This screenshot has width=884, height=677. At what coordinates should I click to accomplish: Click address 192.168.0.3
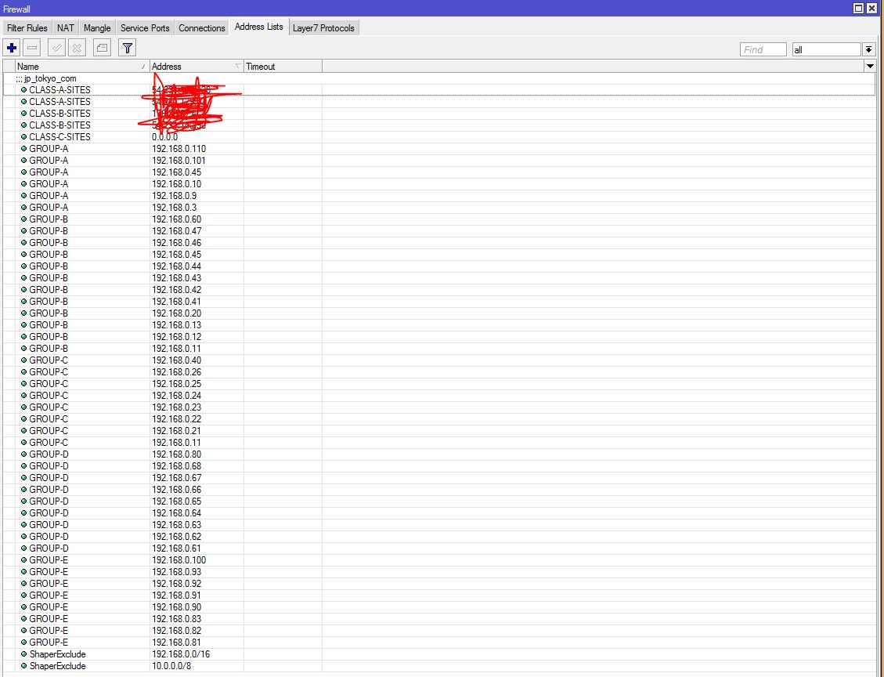point(174,208)
